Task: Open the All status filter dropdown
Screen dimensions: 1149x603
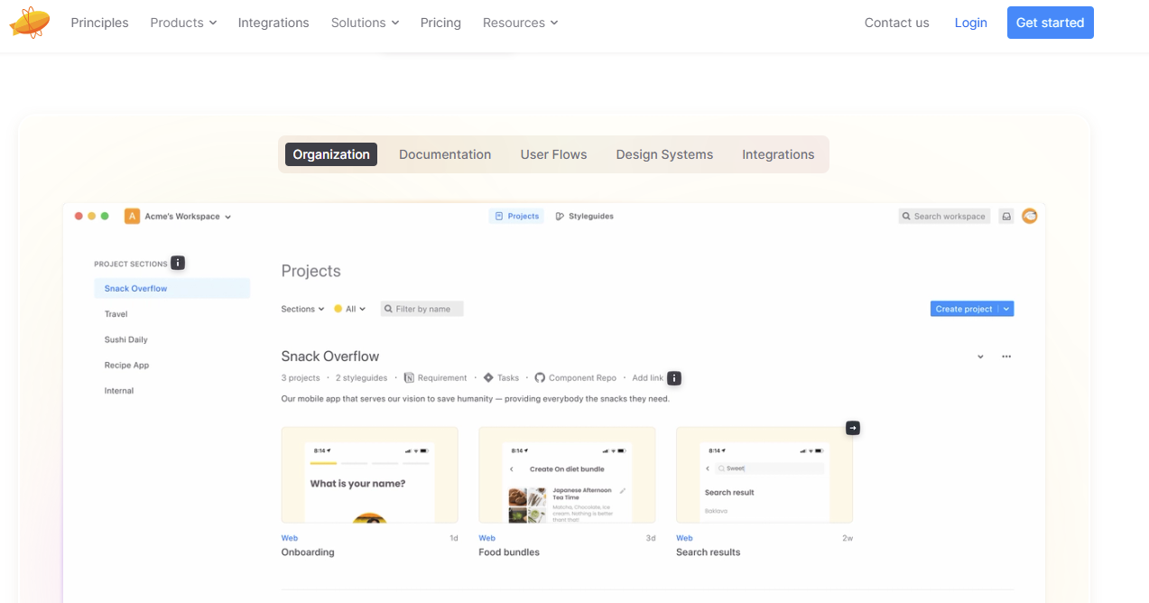Action: click(350, 309)
